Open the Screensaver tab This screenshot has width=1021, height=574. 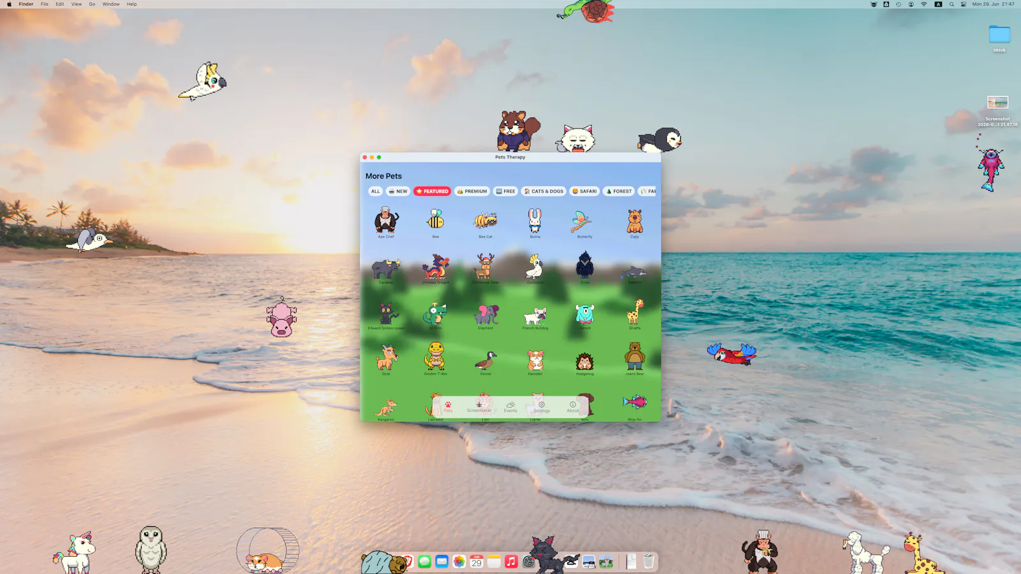tap(479, 407)
